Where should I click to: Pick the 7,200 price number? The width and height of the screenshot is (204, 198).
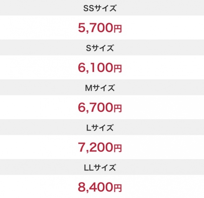coord(95,147)
